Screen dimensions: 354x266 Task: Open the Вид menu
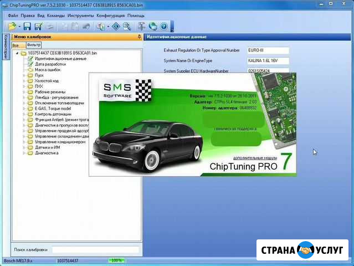point(41,16)
